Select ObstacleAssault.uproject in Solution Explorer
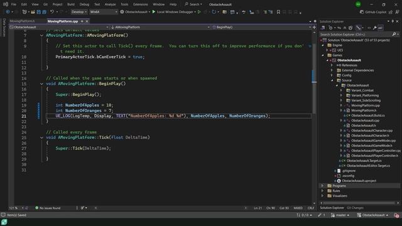The height and width of the screenshot is (226, 402). click(x=359, y=181)
